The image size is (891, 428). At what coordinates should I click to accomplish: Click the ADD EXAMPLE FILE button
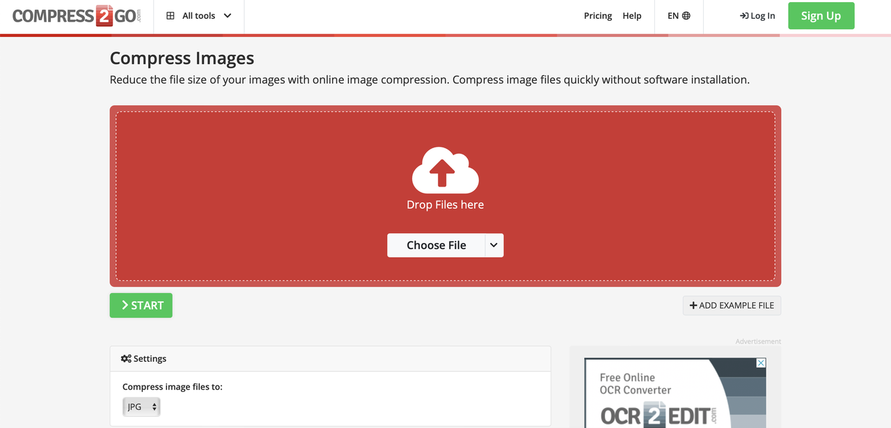coord(732,305)
